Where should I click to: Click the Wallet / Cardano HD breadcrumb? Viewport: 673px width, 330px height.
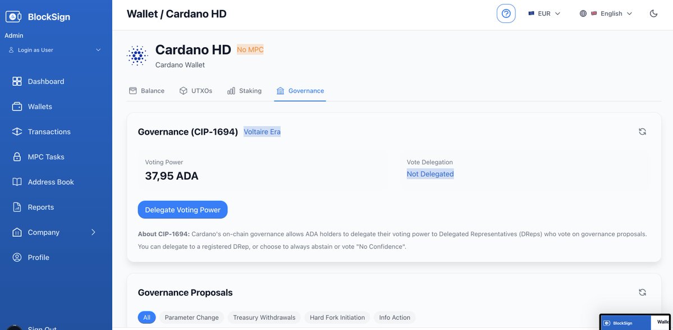pyautogui.click(x=176, y=13)
